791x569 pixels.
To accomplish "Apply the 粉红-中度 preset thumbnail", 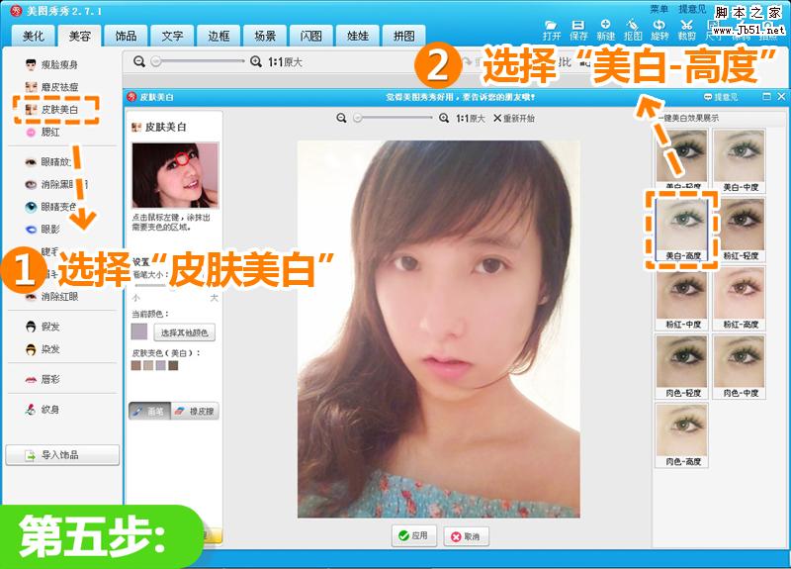I will (x=682, y=298).
